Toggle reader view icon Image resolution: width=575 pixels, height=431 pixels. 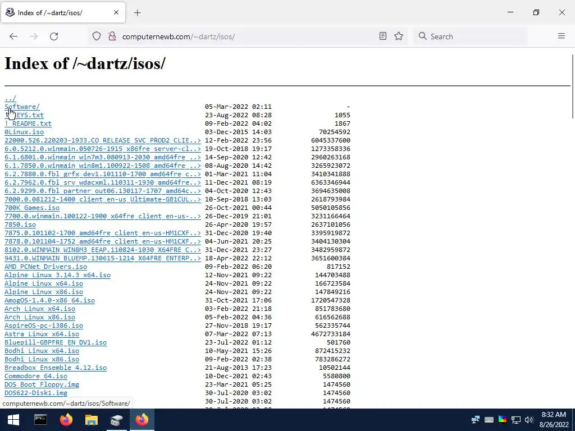tap(383, 36)
